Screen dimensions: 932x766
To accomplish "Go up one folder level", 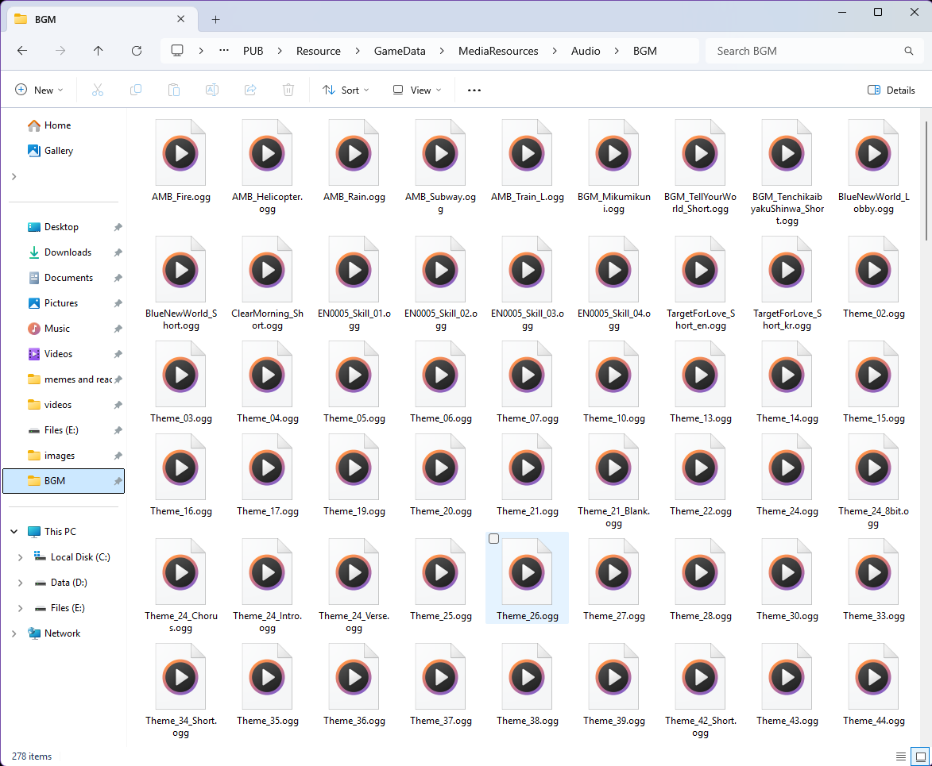I will pyautogui.click(x=98, y=51).
